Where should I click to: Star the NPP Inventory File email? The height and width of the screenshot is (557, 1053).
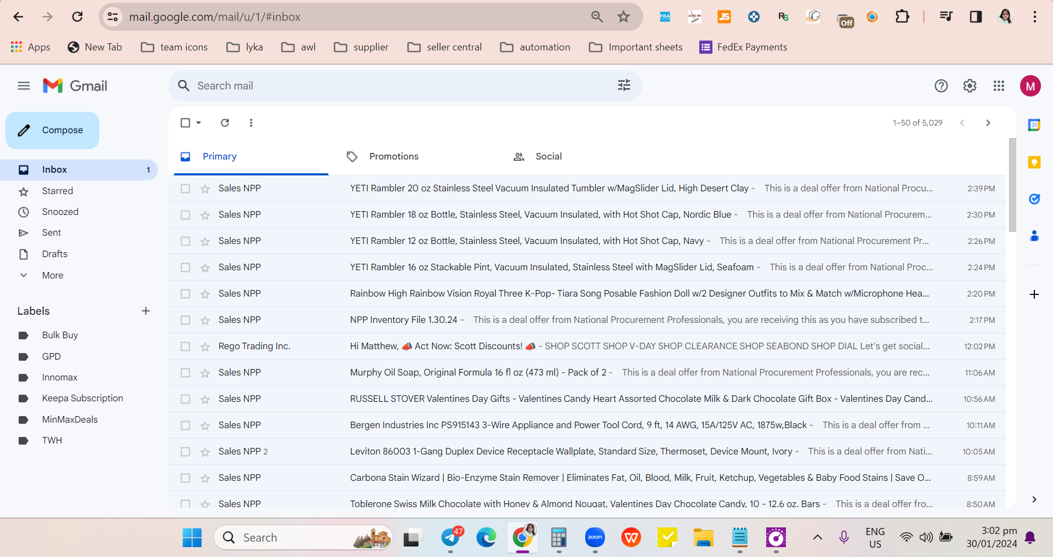[x=205, y=320]
